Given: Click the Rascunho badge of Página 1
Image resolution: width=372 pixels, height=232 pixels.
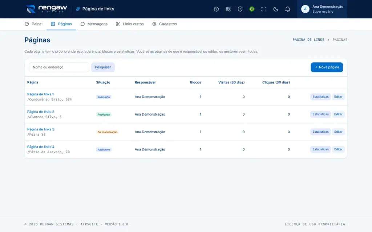Looking at the screenshot, I should coord(104,97).
